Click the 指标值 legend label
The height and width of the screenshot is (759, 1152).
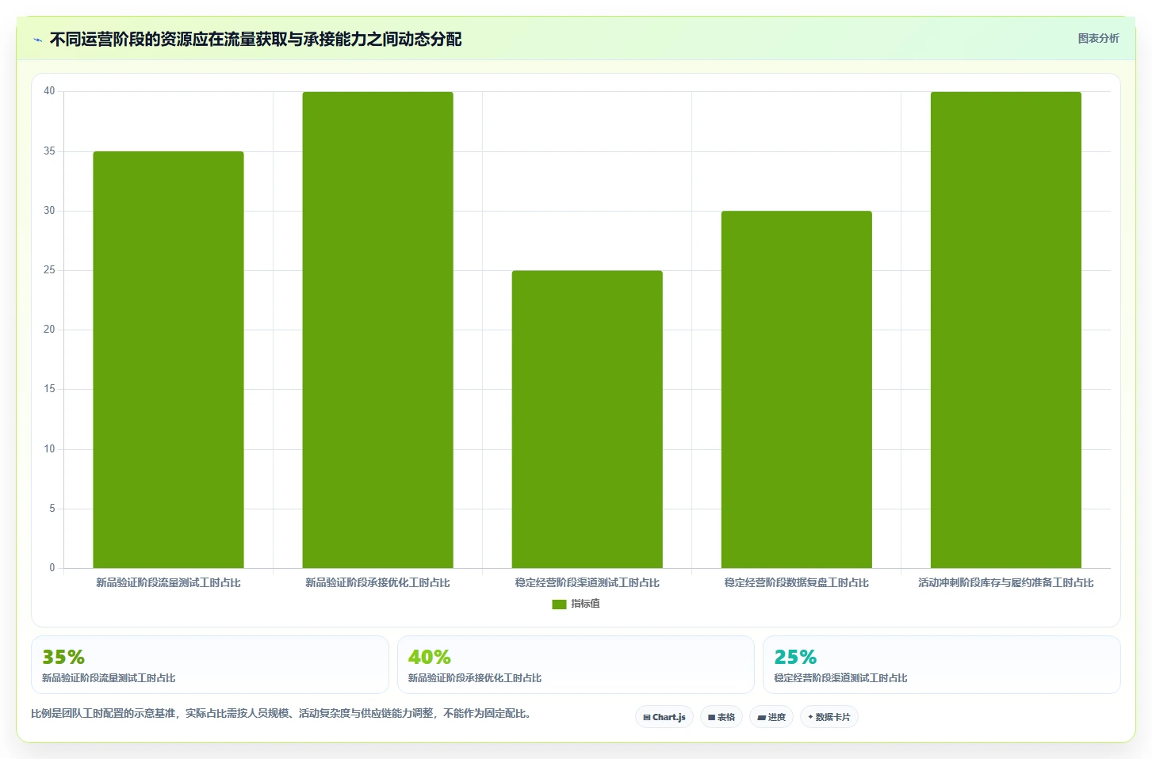point(585,604)
